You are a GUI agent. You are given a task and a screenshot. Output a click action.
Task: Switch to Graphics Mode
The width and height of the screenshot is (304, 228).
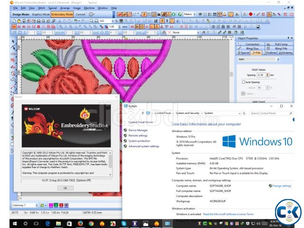41,14
